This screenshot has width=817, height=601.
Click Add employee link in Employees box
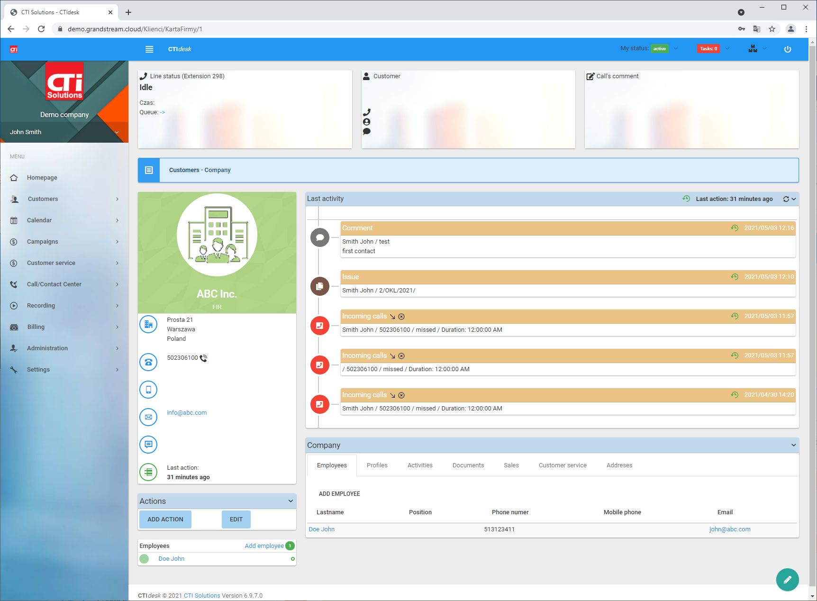[x=264, y=546]
